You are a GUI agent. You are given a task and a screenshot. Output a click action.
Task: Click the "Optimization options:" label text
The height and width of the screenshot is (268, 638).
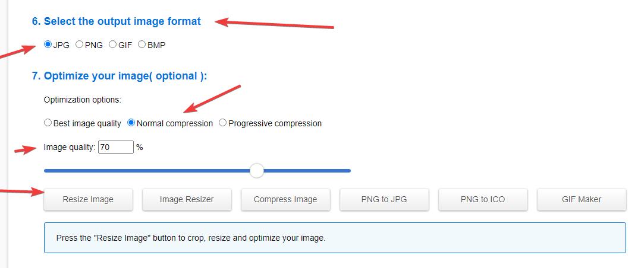(x=83, y=100)
